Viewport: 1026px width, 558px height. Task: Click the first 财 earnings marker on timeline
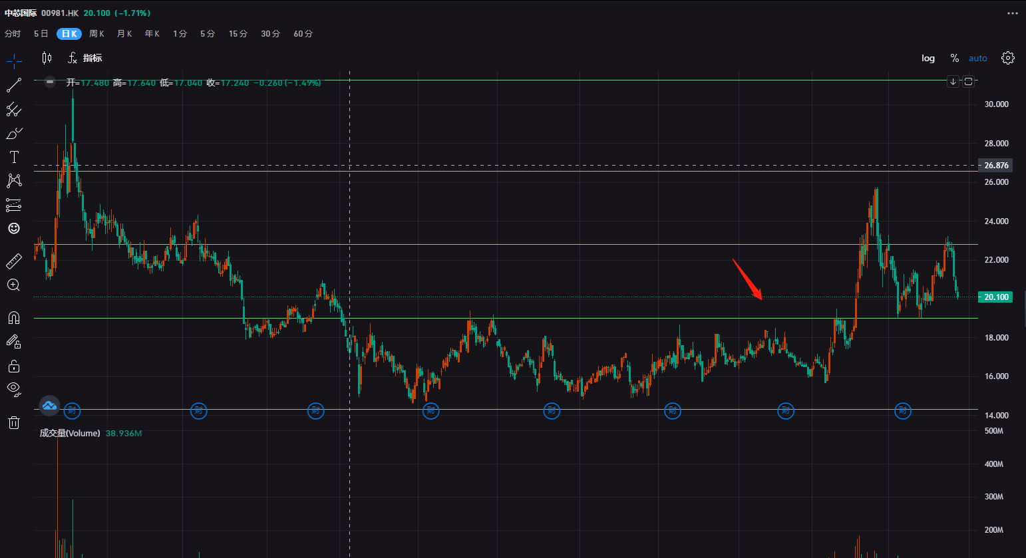72,411
